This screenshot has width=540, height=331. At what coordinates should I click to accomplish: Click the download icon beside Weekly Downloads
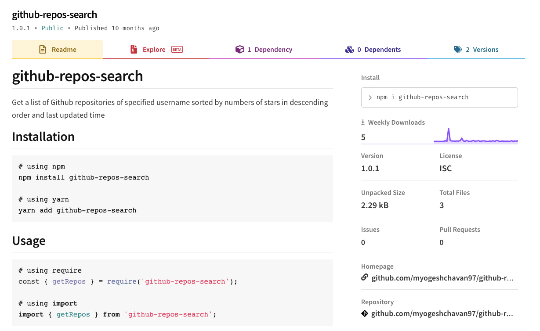[x=363, y=122]
